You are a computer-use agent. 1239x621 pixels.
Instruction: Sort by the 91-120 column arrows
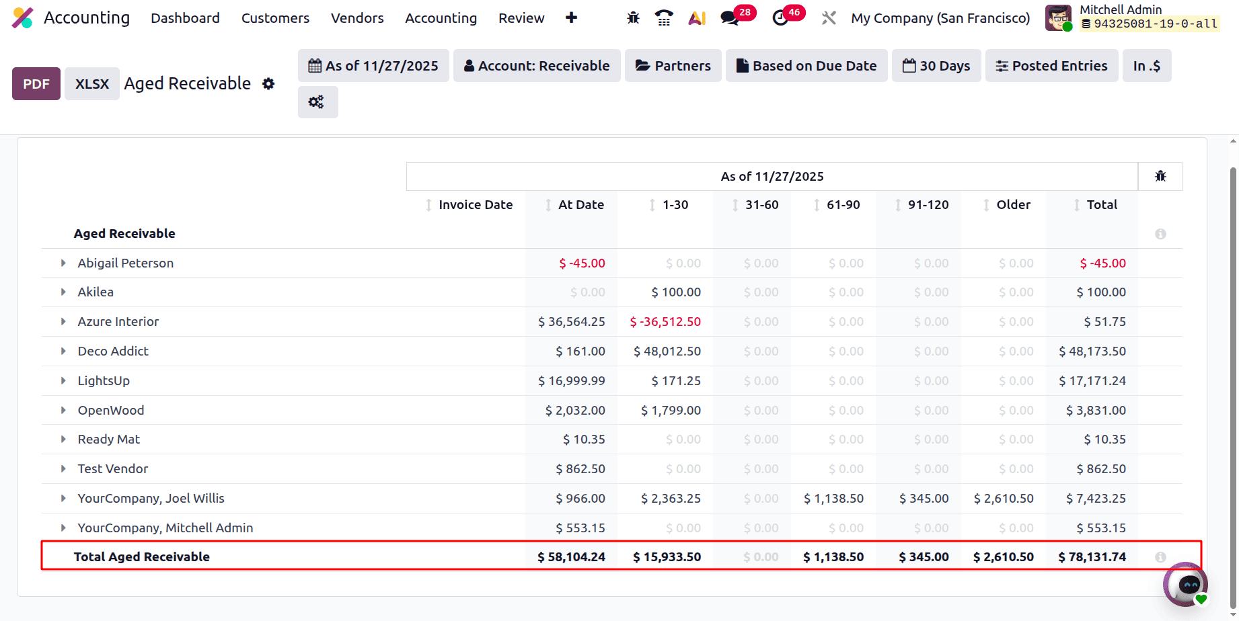[898, 205]
